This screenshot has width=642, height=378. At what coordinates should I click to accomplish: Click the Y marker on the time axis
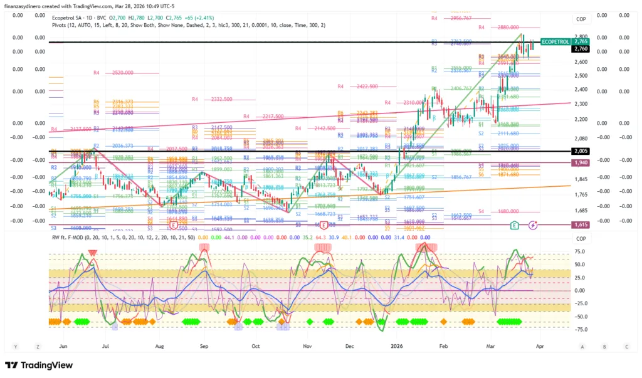tap(16, 346)
